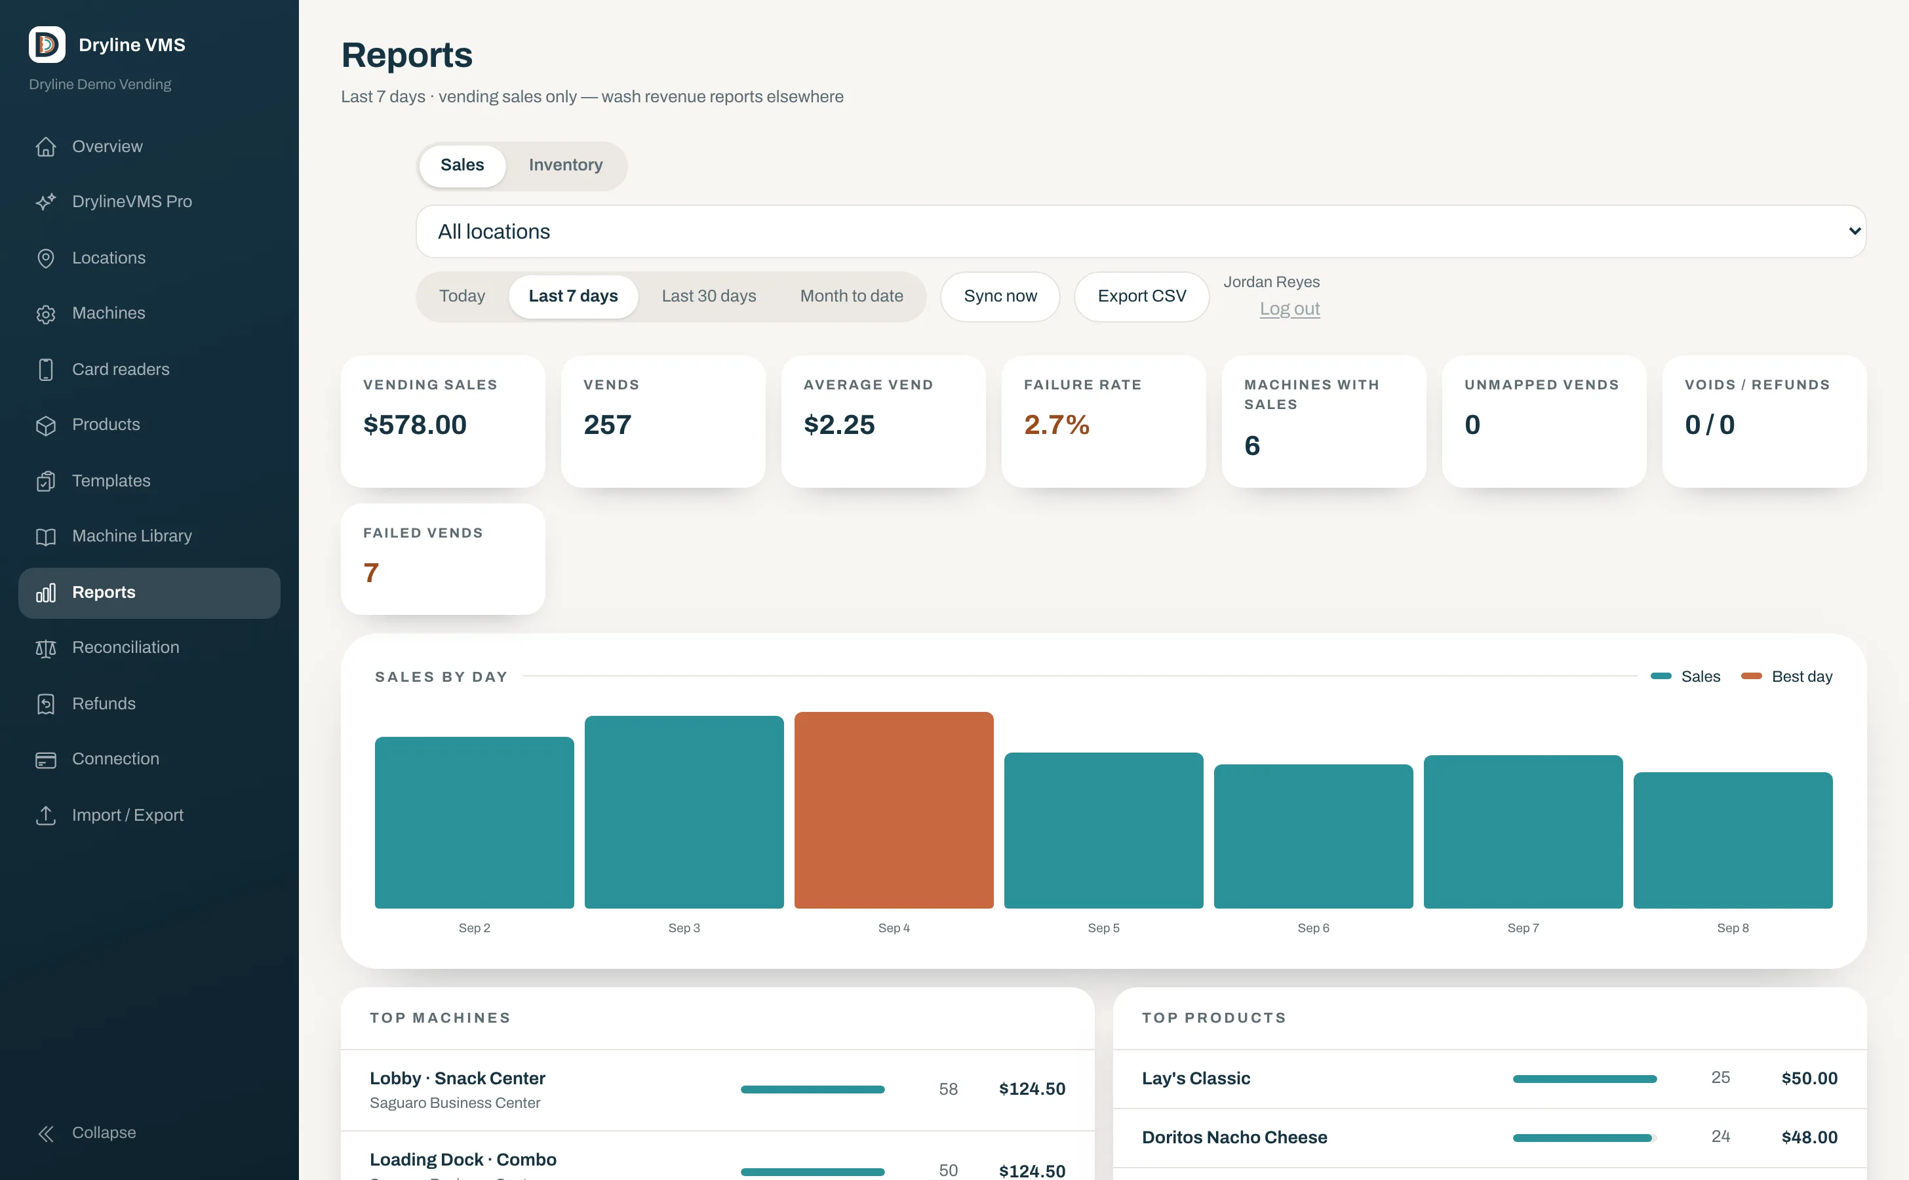Screen dimensions: 1909x1180
Task: Open the Templates menu label
Action: 111,482
